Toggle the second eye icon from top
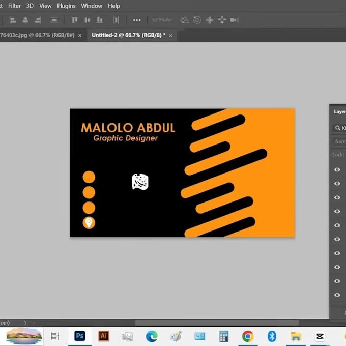The image size is (346, 346). point(337,183)
